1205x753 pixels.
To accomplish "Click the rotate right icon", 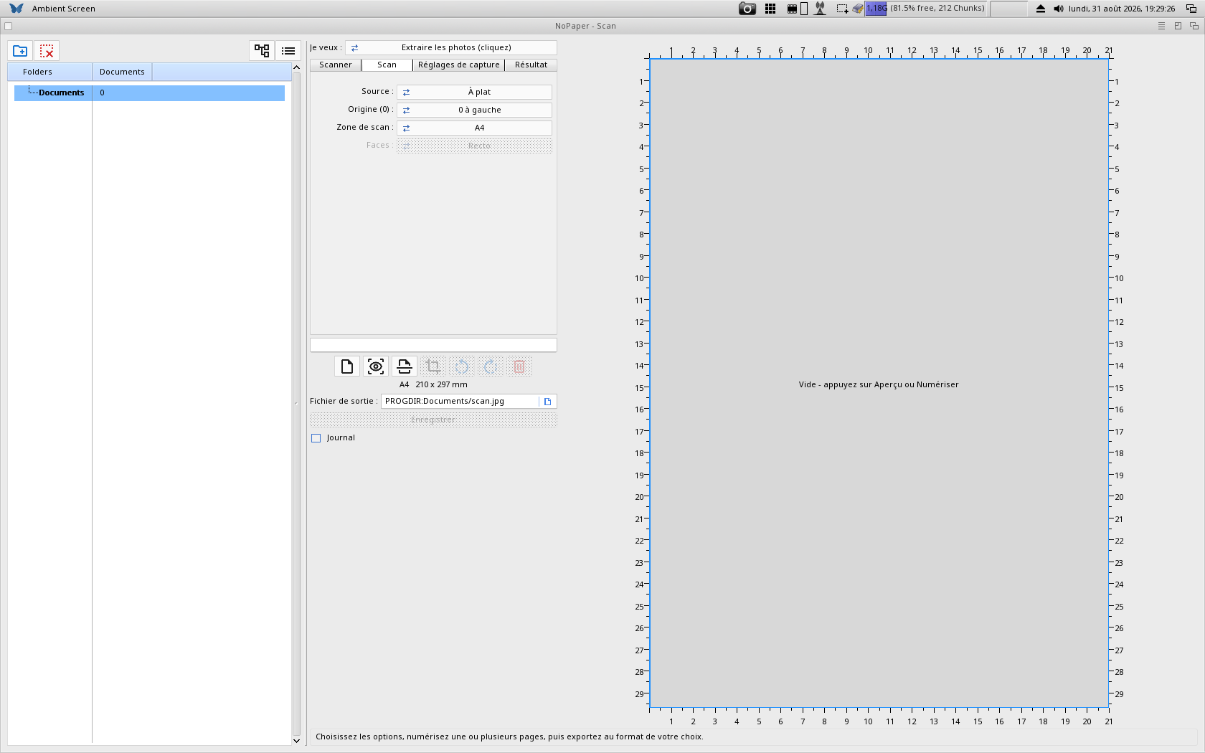I will 491,366.
